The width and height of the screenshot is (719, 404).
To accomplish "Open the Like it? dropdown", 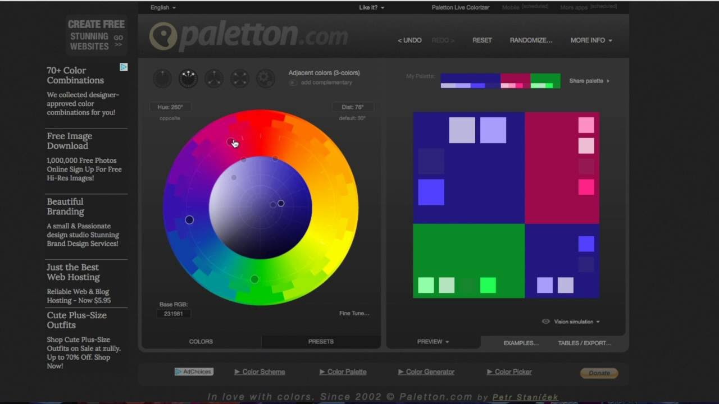I will (x=372, y=7).
